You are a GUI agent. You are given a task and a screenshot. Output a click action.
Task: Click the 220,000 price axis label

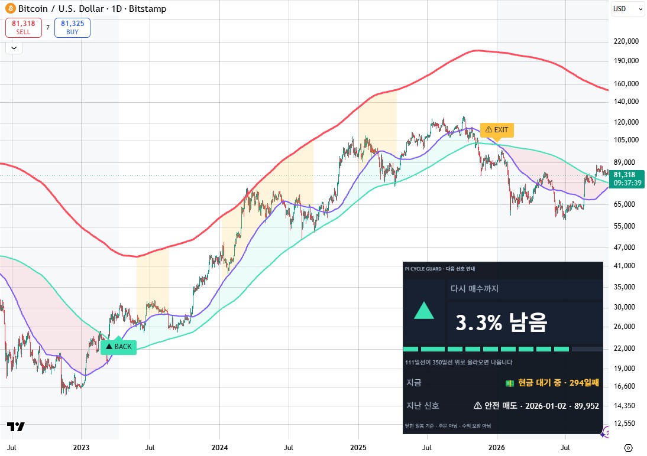click(626, 41)
